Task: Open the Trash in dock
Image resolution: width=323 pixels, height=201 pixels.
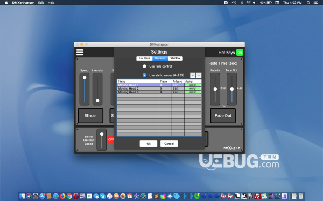Action: [x=301, y=196]
